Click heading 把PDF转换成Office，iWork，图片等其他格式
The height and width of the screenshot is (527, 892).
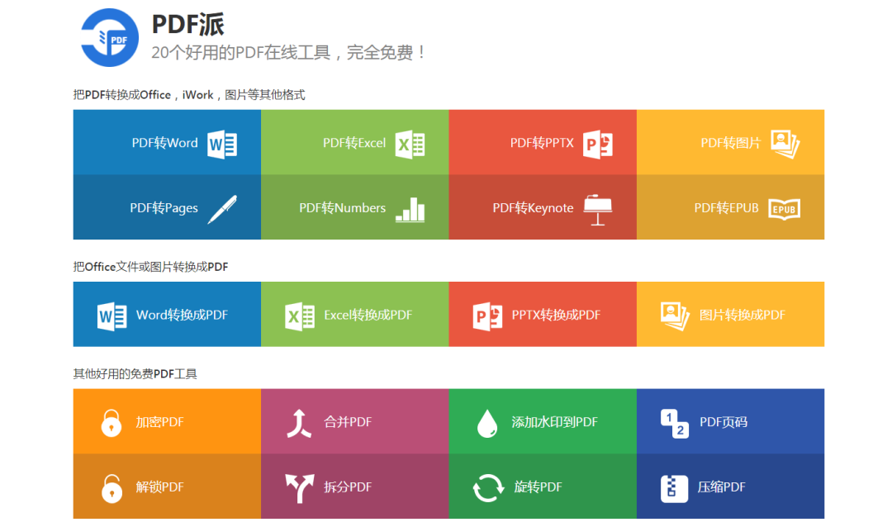pyautogui.click(x=189, y=94)
